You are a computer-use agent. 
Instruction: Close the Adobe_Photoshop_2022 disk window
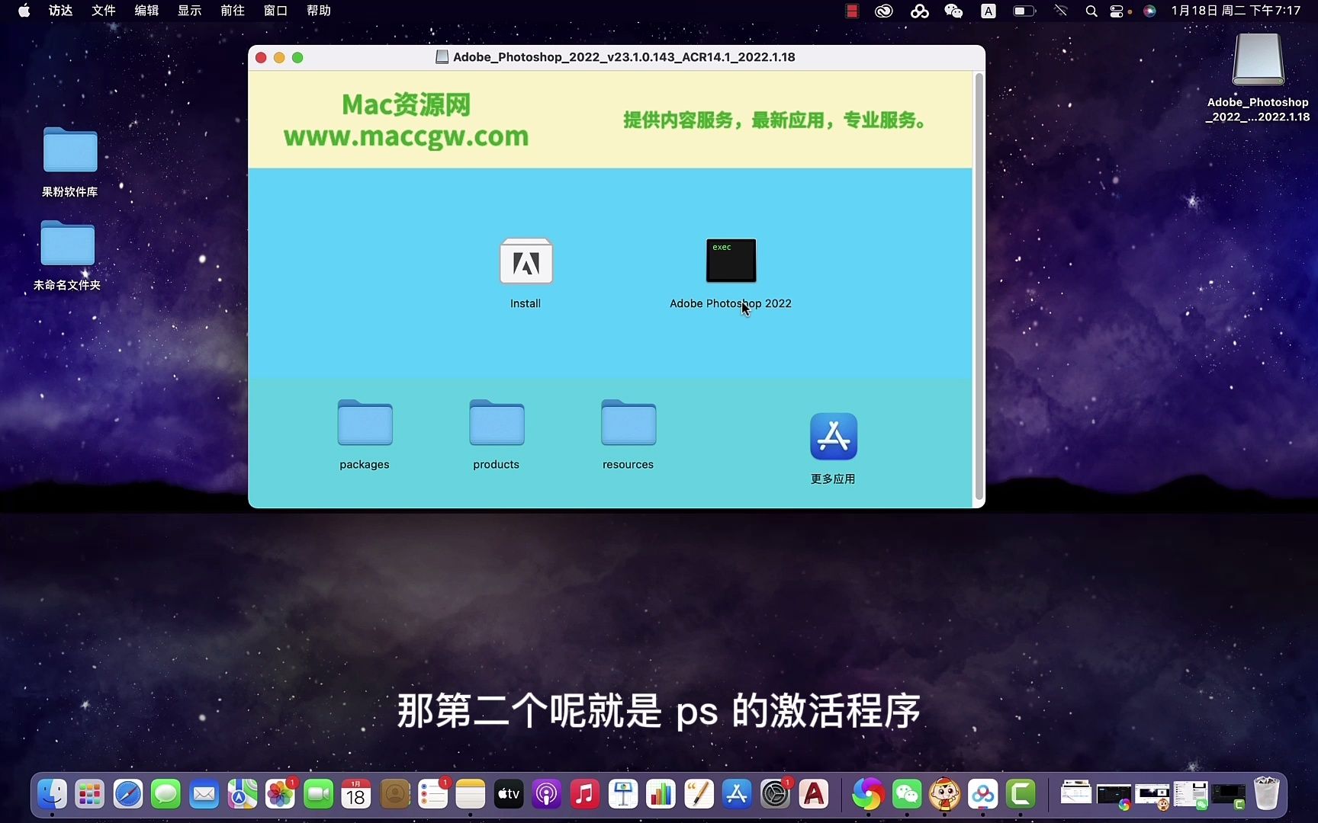click(261, 57)
